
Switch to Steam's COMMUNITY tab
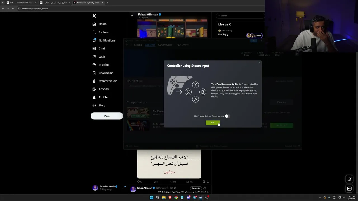166,45
